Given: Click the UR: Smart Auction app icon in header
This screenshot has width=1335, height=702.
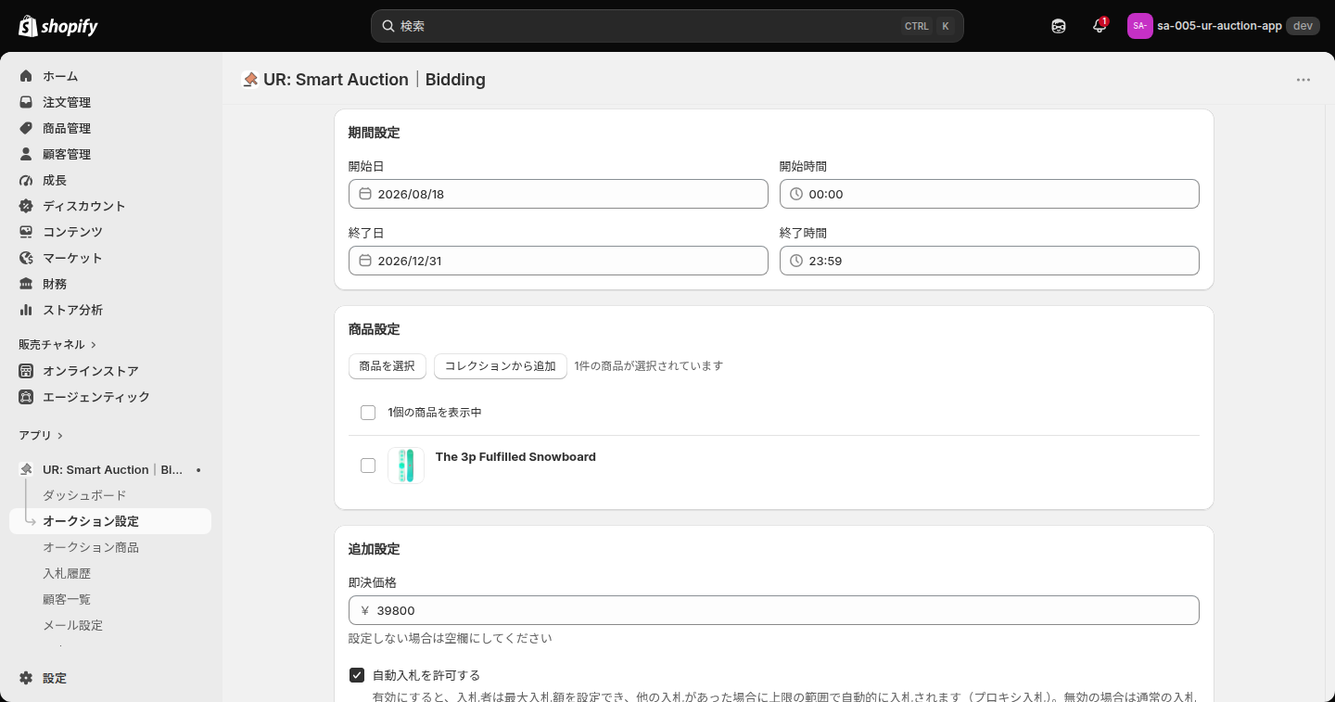Looking at the screenshot, I should pyautogui.click(x=249, y=80).
